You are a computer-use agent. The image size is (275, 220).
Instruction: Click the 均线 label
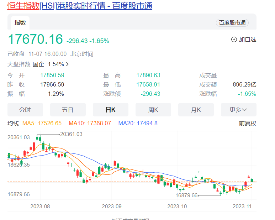[13, 123]
